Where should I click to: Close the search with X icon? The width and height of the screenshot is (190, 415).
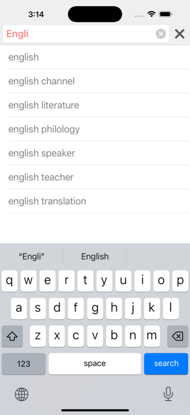click(x=180, y=34)
